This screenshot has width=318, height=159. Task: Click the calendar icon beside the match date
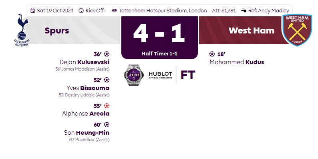tap(33, 11)
